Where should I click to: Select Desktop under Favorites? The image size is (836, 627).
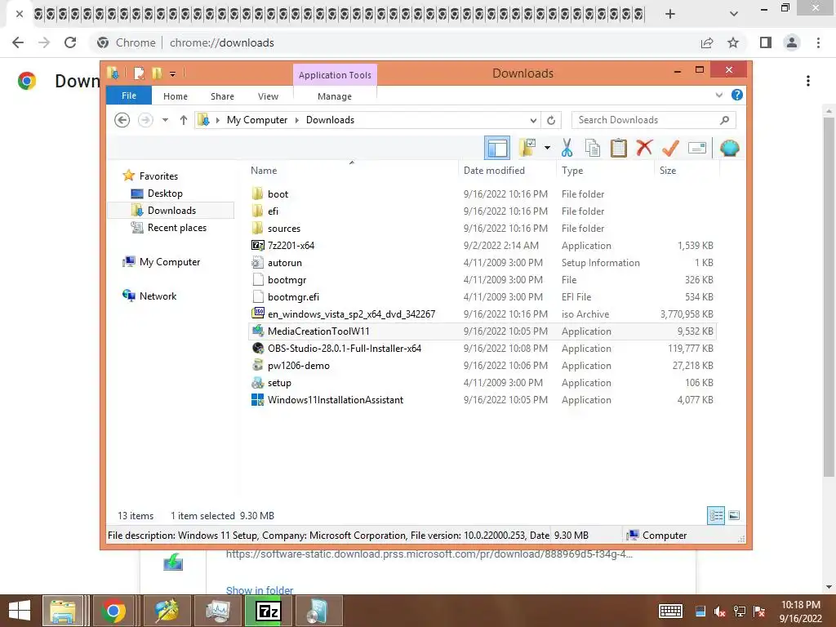coord(165,193)
